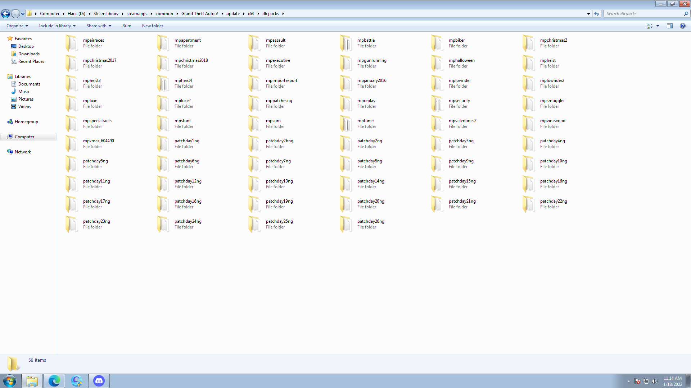
Task: Show hidden tray icons arrow
Action: tap(628, 381)
